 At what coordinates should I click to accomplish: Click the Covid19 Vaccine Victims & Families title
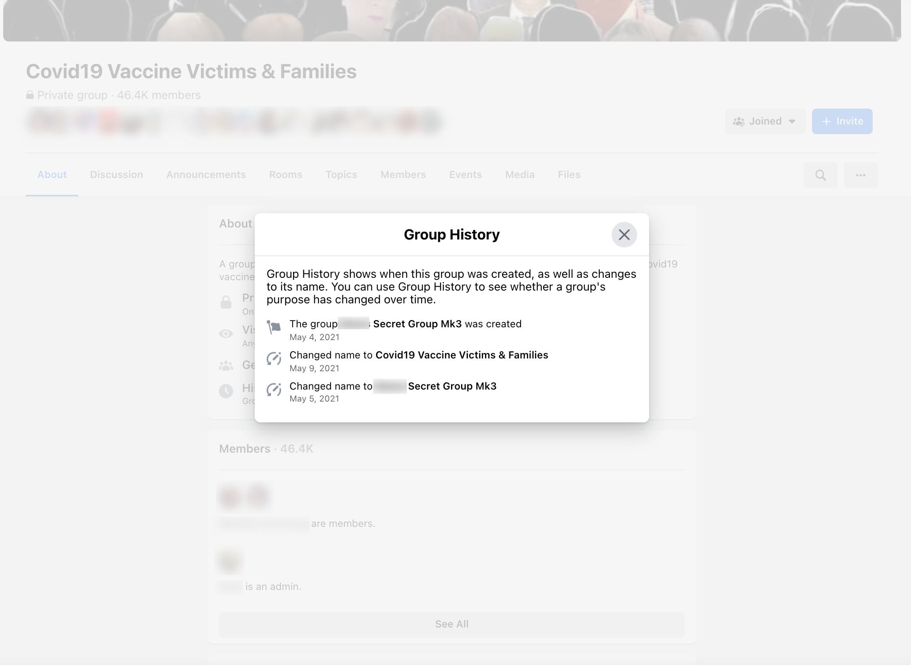pos(191,72)
